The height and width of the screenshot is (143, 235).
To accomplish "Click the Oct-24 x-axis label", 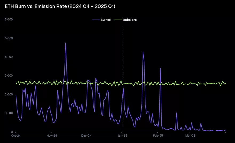I will coord(15,136).
